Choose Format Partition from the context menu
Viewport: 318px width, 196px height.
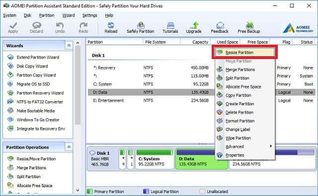coord(244,121)
